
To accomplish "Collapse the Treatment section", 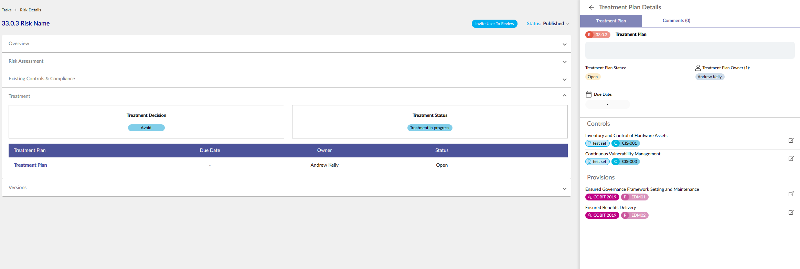I will [286, 96].
